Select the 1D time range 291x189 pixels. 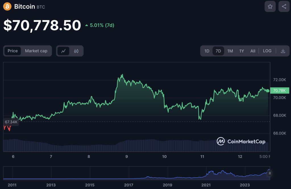(207, 51)
